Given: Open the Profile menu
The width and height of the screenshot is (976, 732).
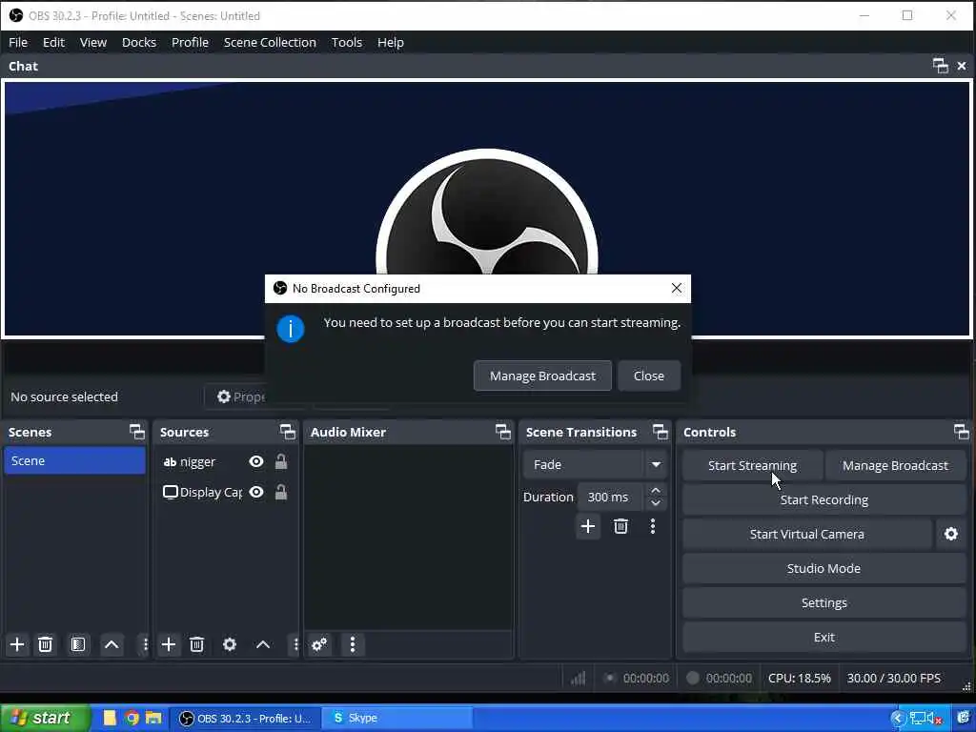Looking at the screenshot, I should [x=190, y=42].
